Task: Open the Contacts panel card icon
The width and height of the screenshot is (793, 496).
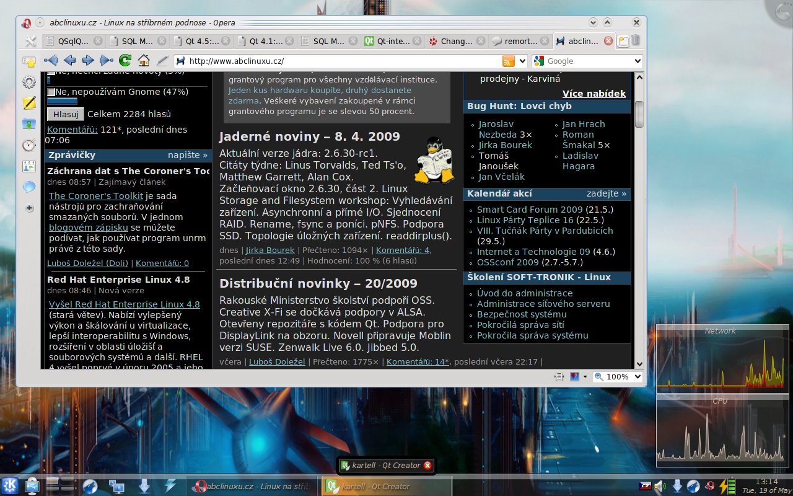Action: tap(29, 166)
